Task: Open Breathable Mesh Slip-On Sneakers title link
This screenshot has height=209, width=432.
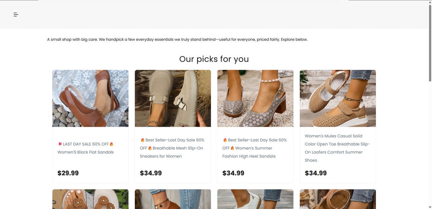Action: 172,148
